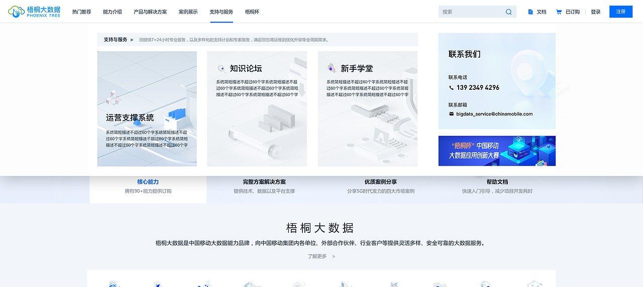Click the 联系邮箱 label
The width and height of the screenshot is (643, 287).
click(458, 105)
